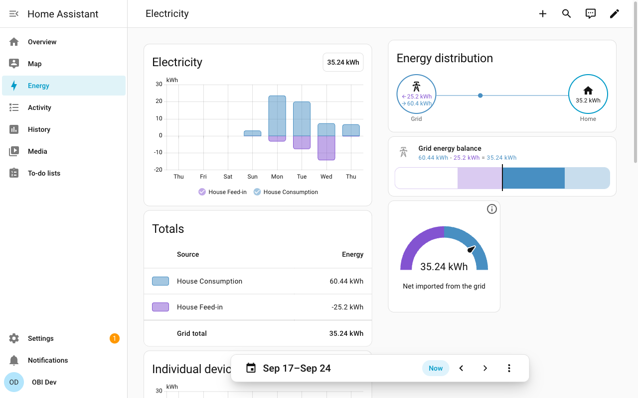638x398 pixels.
Task: Toggle House Feed-in legend item
Action: click(x=222, y=192)
